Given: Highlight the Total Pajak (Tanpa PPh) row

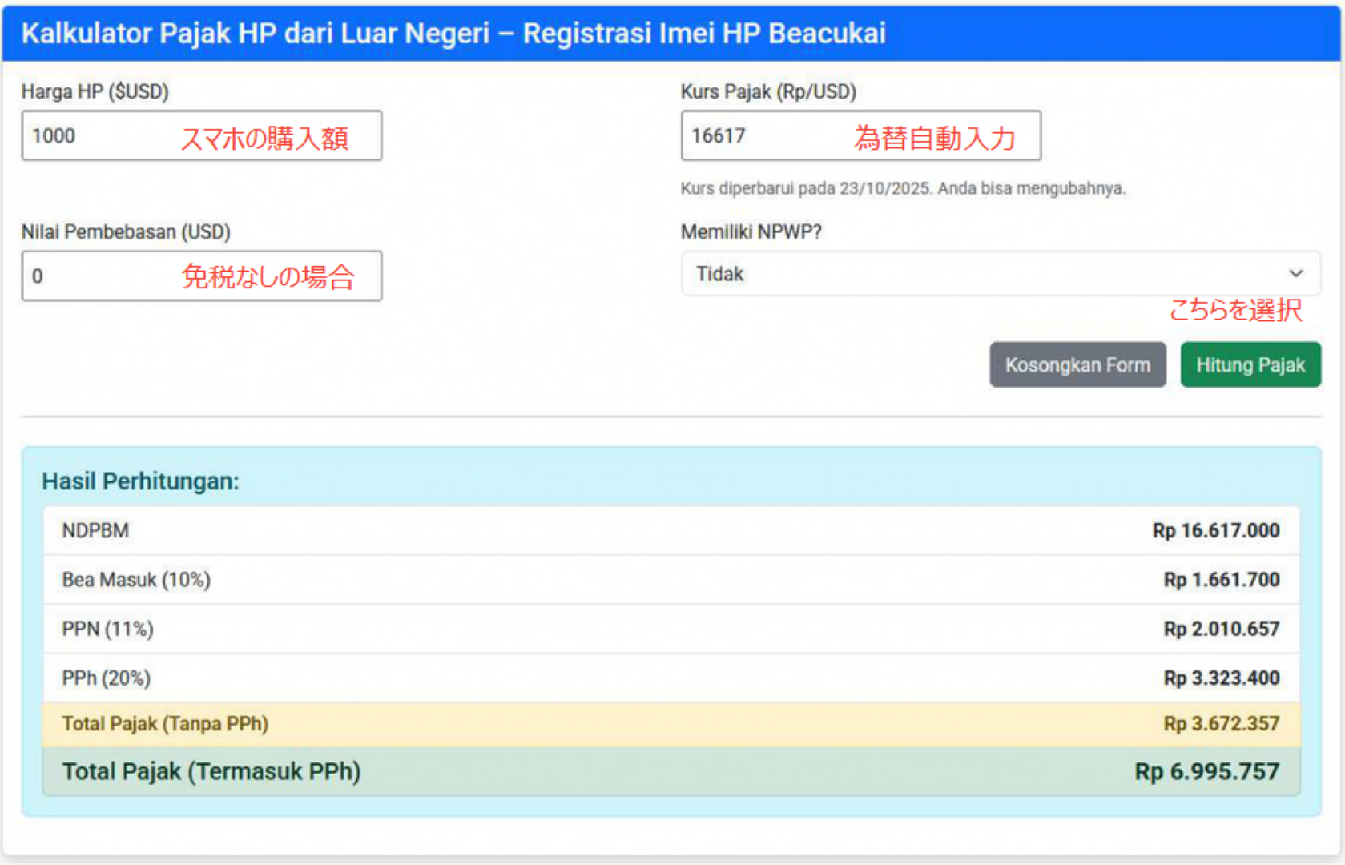Looking at the screenshot, I should (x=670, y=724).
